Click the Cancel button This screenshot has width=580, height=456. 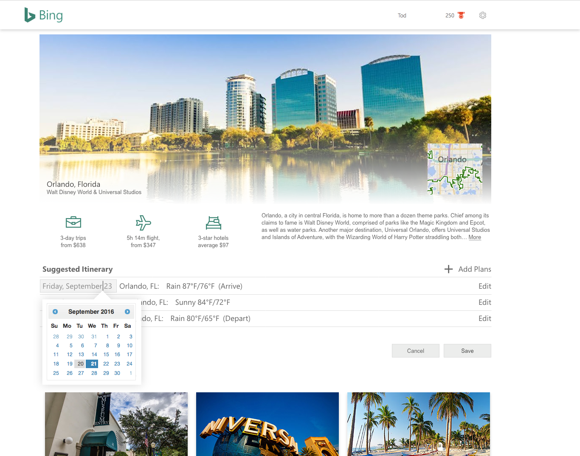pos(416,351)
